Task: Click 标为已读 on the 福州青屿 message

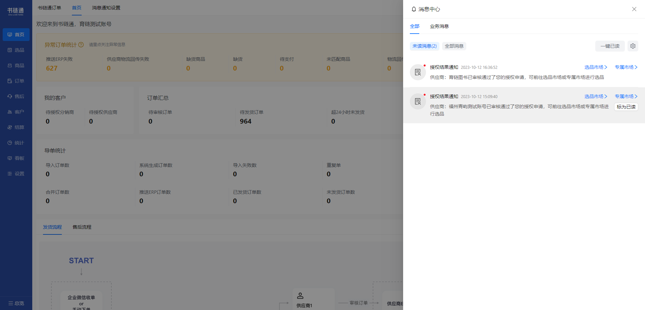Action: tap(626, 107)
